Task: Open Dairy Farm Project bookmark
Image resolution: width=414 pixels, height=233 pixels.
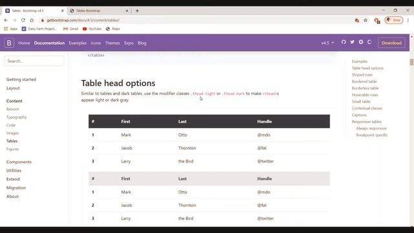Action: 39,28
